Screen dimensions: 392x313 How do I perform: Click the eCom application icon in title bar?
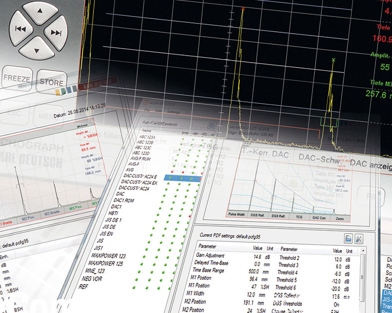pyautogui.click(x=146, y=102)
